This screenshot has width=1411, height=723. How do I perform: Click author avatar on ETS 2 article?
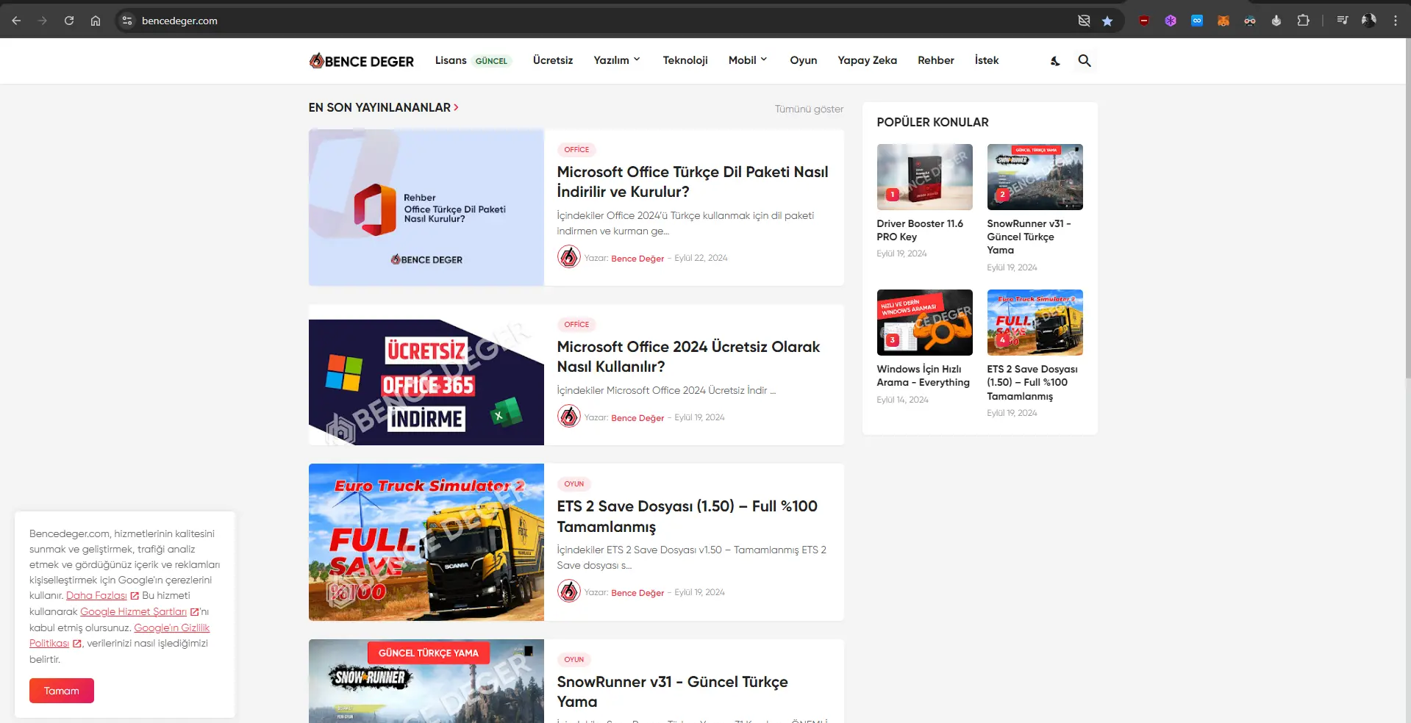[x=569, y=591]
